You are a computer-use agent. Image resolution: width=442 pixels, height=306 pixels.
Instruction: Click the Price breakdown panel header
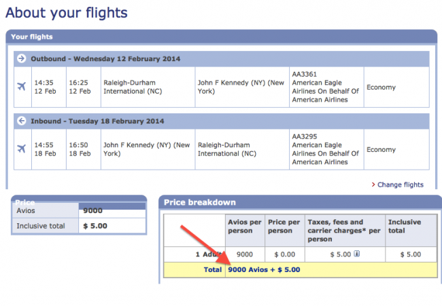coord(199,202)
